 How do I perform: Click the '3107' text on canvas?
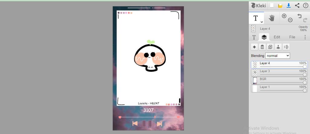pos(148,110)
